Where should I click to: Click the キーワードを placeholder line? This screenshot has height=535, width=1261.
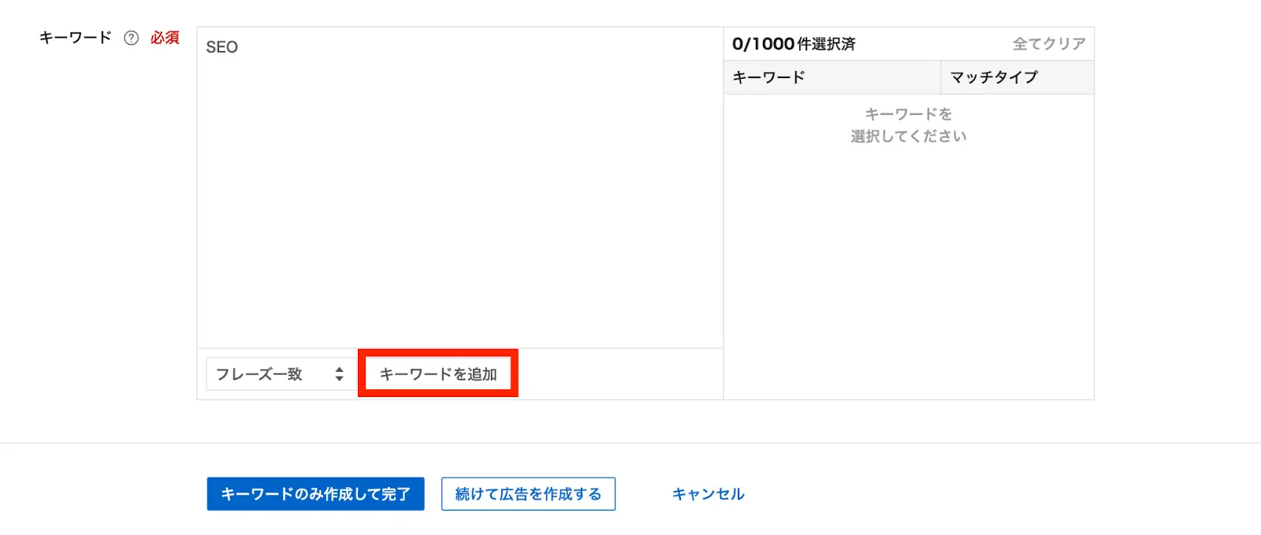coord(908,114)
